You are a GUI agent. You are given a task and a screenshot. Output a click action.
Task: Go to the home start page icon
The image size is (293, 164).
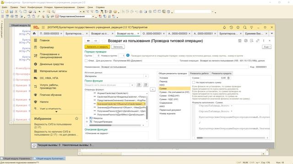[x=34, y=33]
